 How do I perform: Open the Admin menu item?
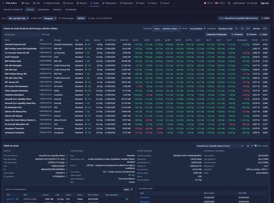152,3
